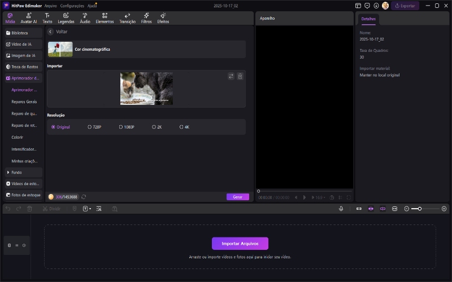Viewport: 452px width, 282px height.
Task: Select the 1080P resolution option
Action: (127, 127)
